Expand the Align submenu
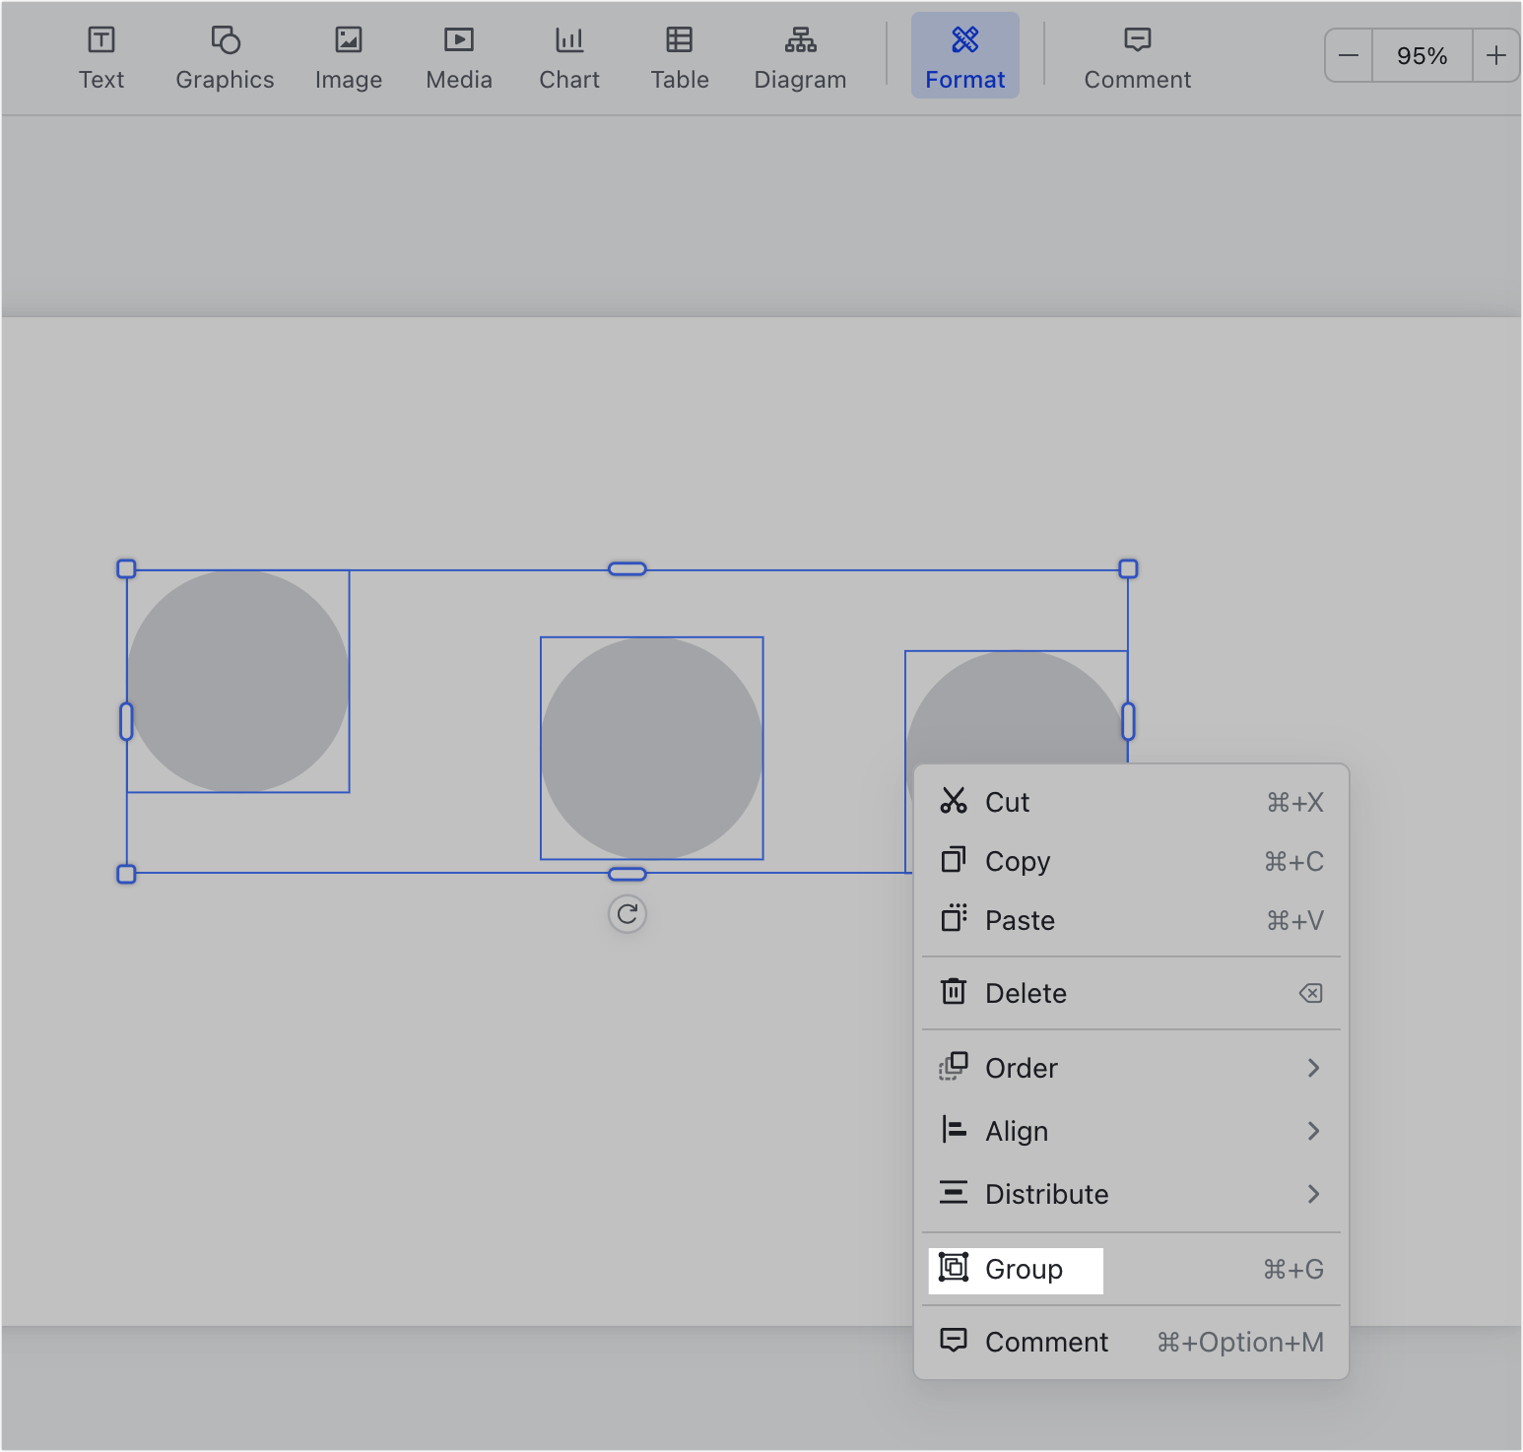Screen dimensions: 1523x1452 pos(1017,1131)
